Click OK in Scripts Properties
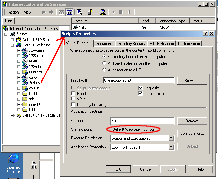 point(118,169)
